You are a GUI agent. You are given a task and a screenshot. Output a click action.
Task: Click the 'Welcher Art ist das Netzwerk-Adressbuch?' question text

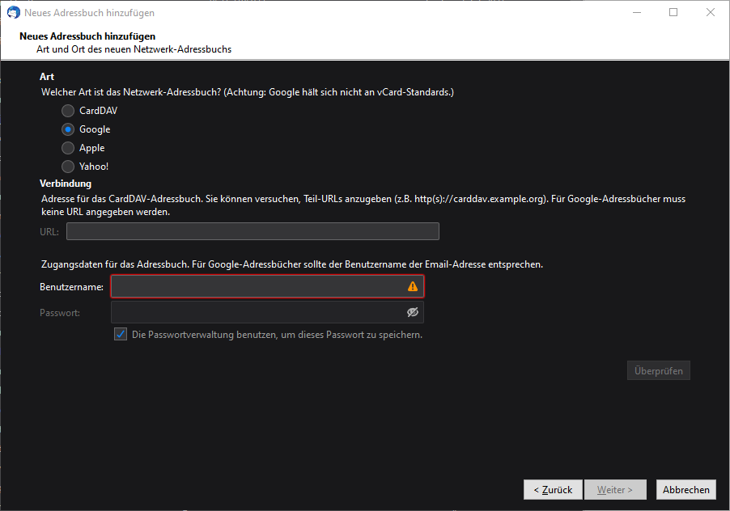pos(131,92)
